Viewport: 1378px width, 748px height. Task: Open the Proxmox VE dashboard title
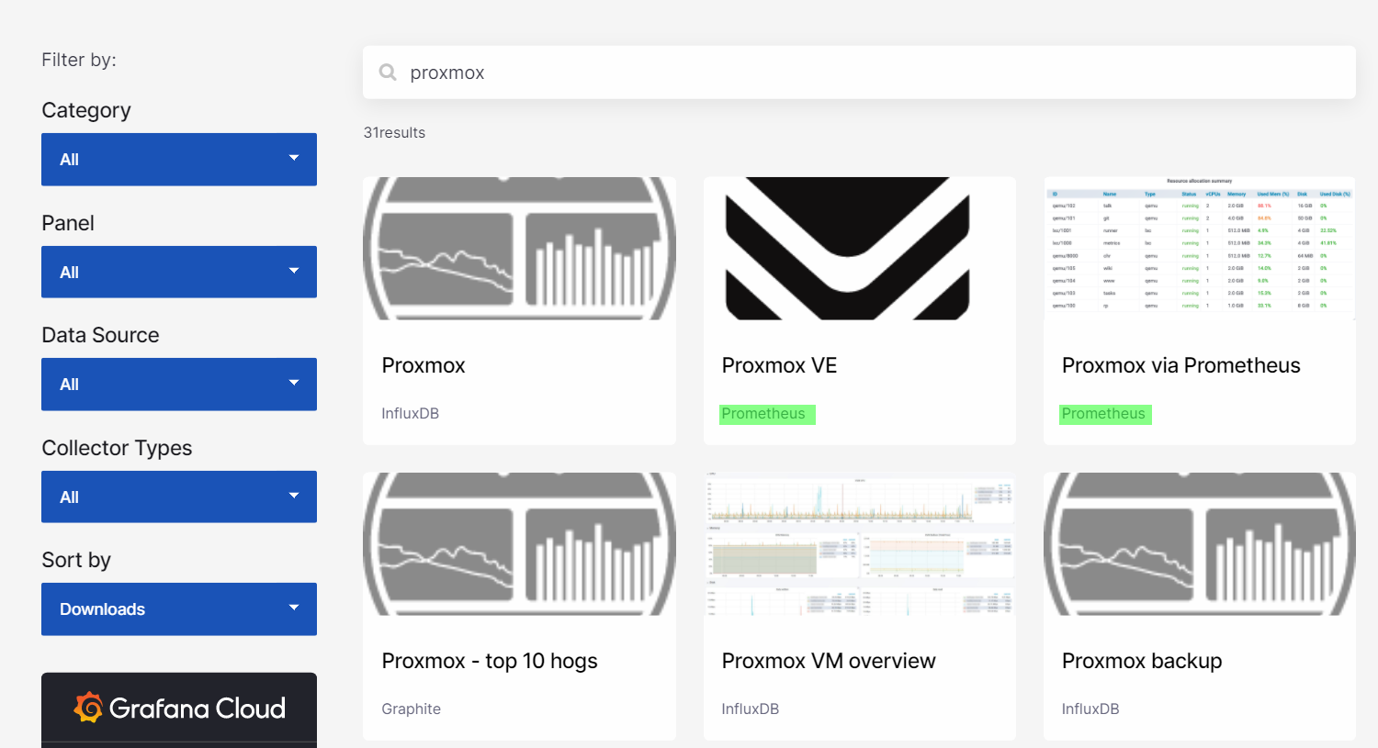(779, 365)
